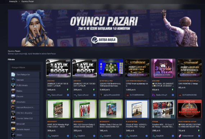Click the verified badge on the 3 Aylık Boost card
Viewport: 205px width, 139px height.
pos(68,95)
